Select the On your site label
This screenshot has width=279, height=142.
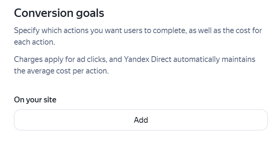coord(35,100)
